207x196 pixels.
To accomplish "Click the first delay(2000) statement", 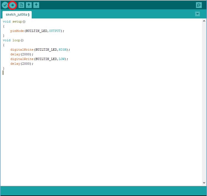I will click(x=22, y=54).
